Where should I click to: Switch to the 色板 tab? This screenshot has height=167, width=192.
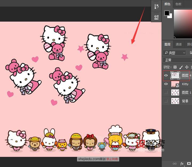[178, 4]
